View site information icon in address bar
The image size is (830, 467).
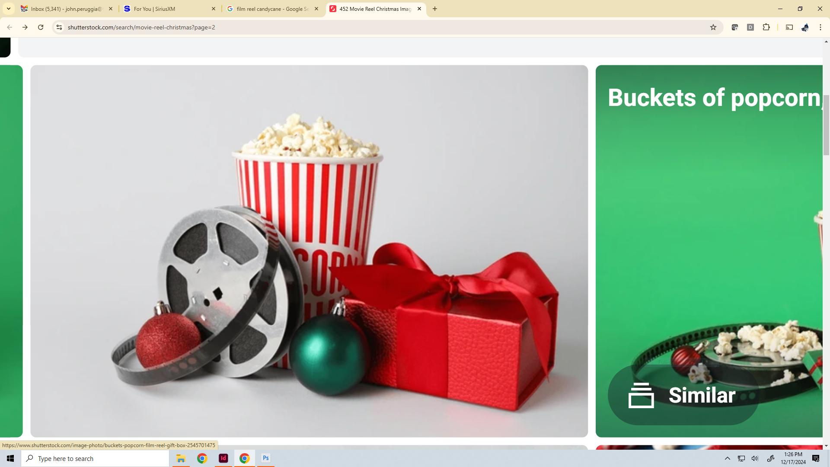[x=59, y=27]
